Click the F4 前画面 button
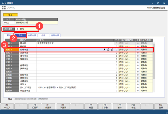168x114 pixels. [49, 106]
